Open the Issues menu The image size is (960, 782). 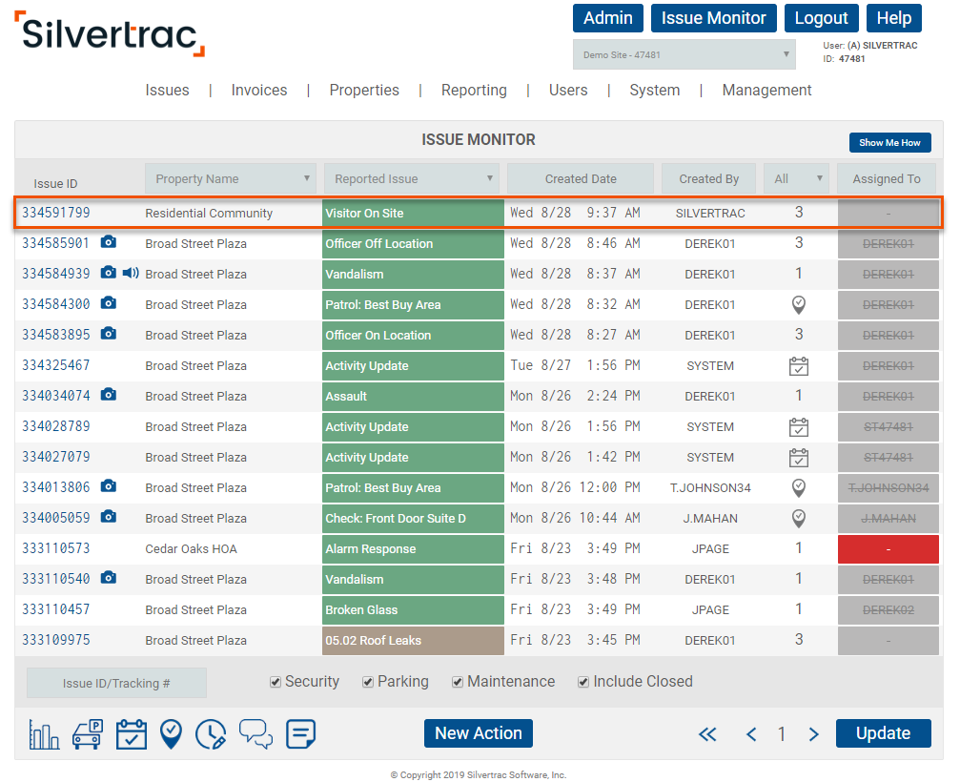[167, 90]
